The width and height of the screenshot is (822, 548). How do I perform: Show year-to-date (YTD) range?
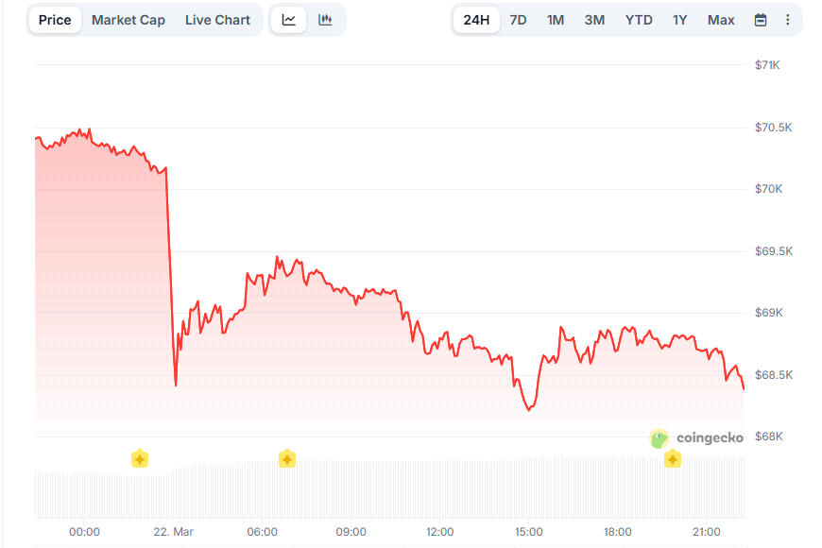(639, 20)
